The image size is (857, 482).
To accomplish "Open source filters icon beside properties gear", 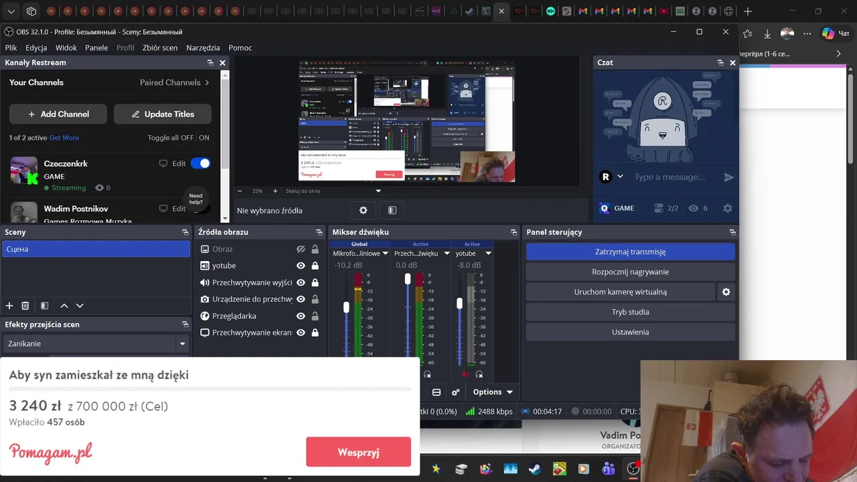I will [x=392, y=210].
